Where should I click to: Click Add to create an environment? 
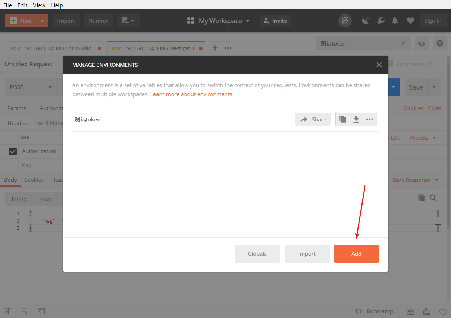coord(356,254)
